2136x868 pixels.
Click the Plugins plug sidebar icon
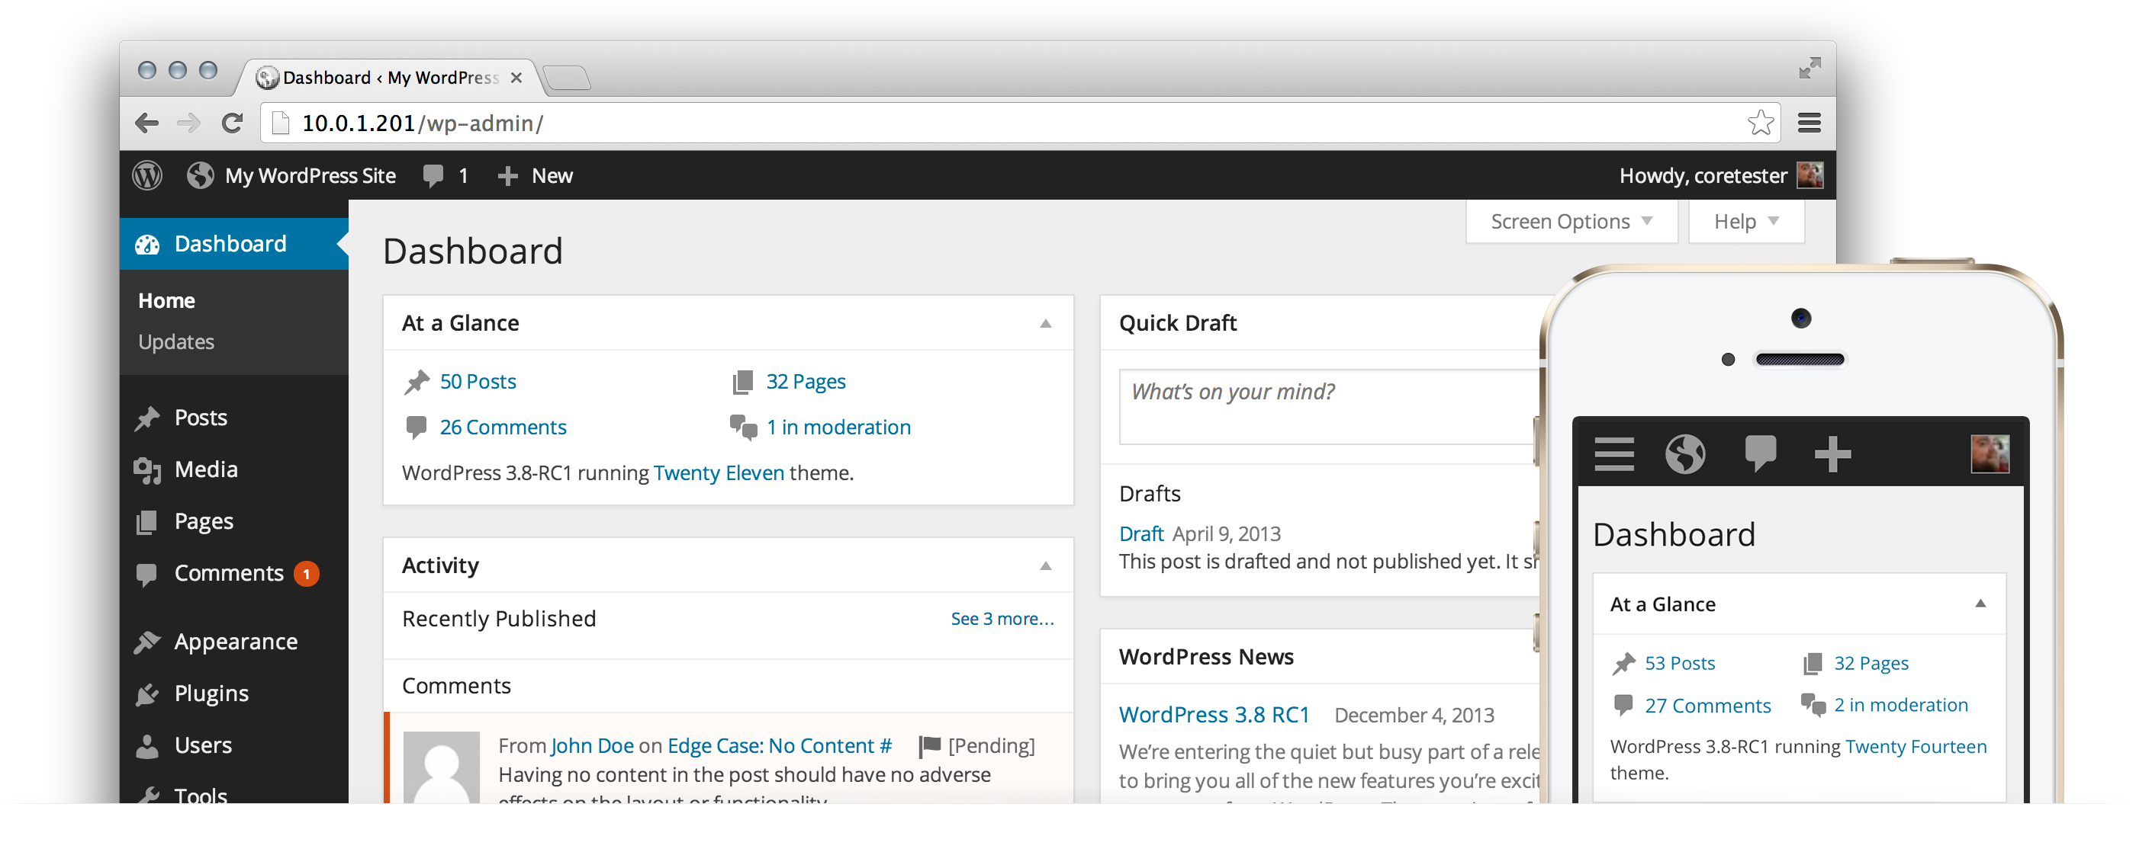click(146, 694)
